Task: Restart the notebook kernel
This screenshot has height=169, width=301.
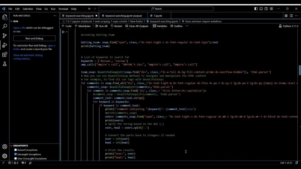Action: 116,26
